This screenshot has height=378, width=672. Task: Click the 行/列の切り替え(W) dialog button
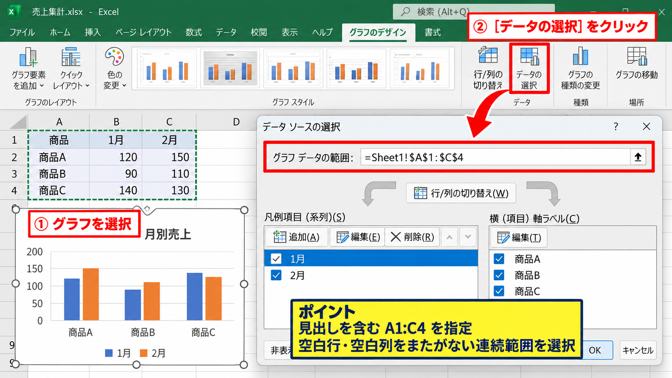(x=461, y=193)
